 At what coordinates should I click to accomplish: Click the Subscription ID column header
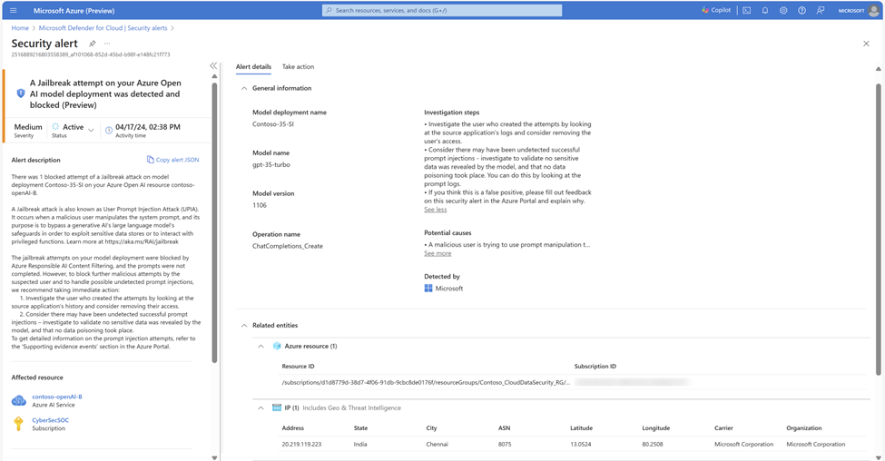[595, 367]
